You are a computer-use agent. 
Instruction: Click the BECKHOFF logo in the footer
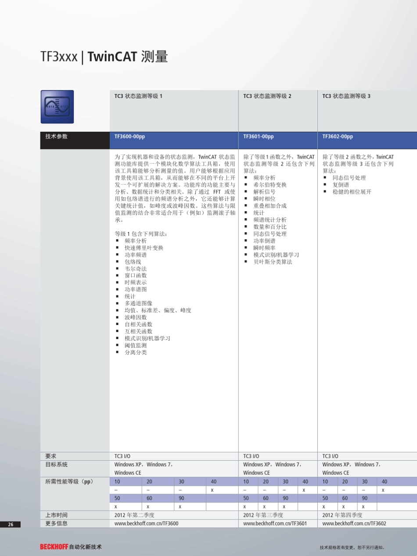[x=54, y=547]
